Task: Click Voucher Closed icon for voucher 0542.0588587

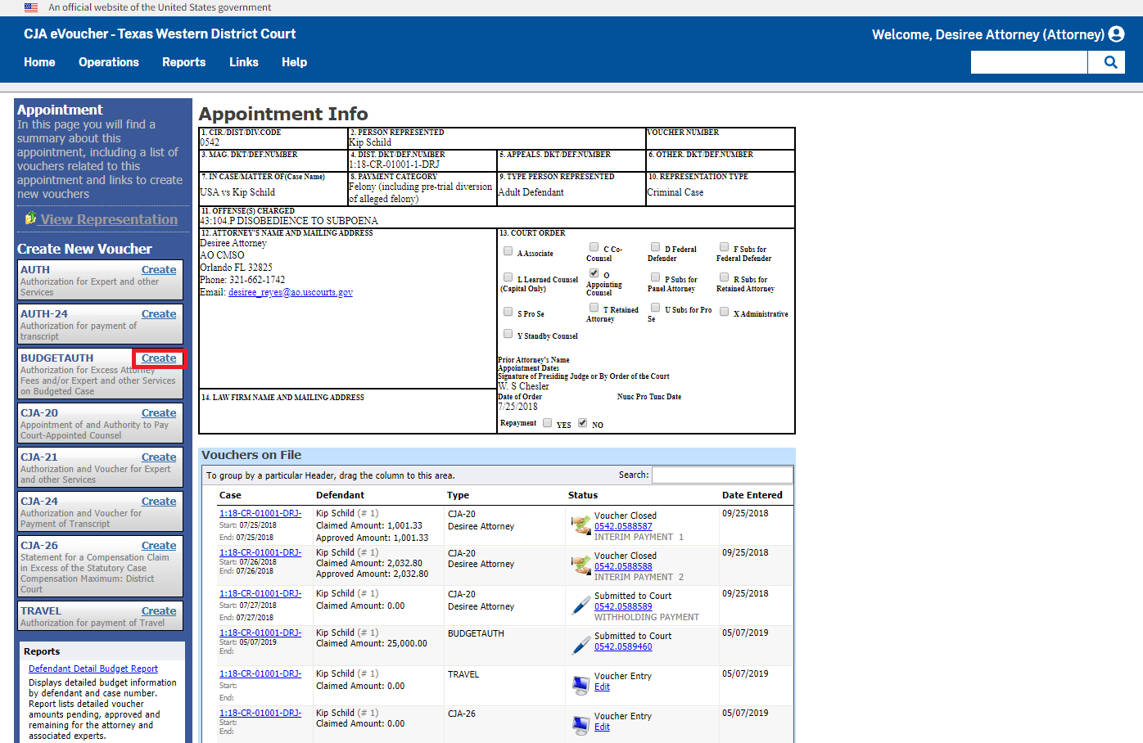Action: [x=581, y=525]
